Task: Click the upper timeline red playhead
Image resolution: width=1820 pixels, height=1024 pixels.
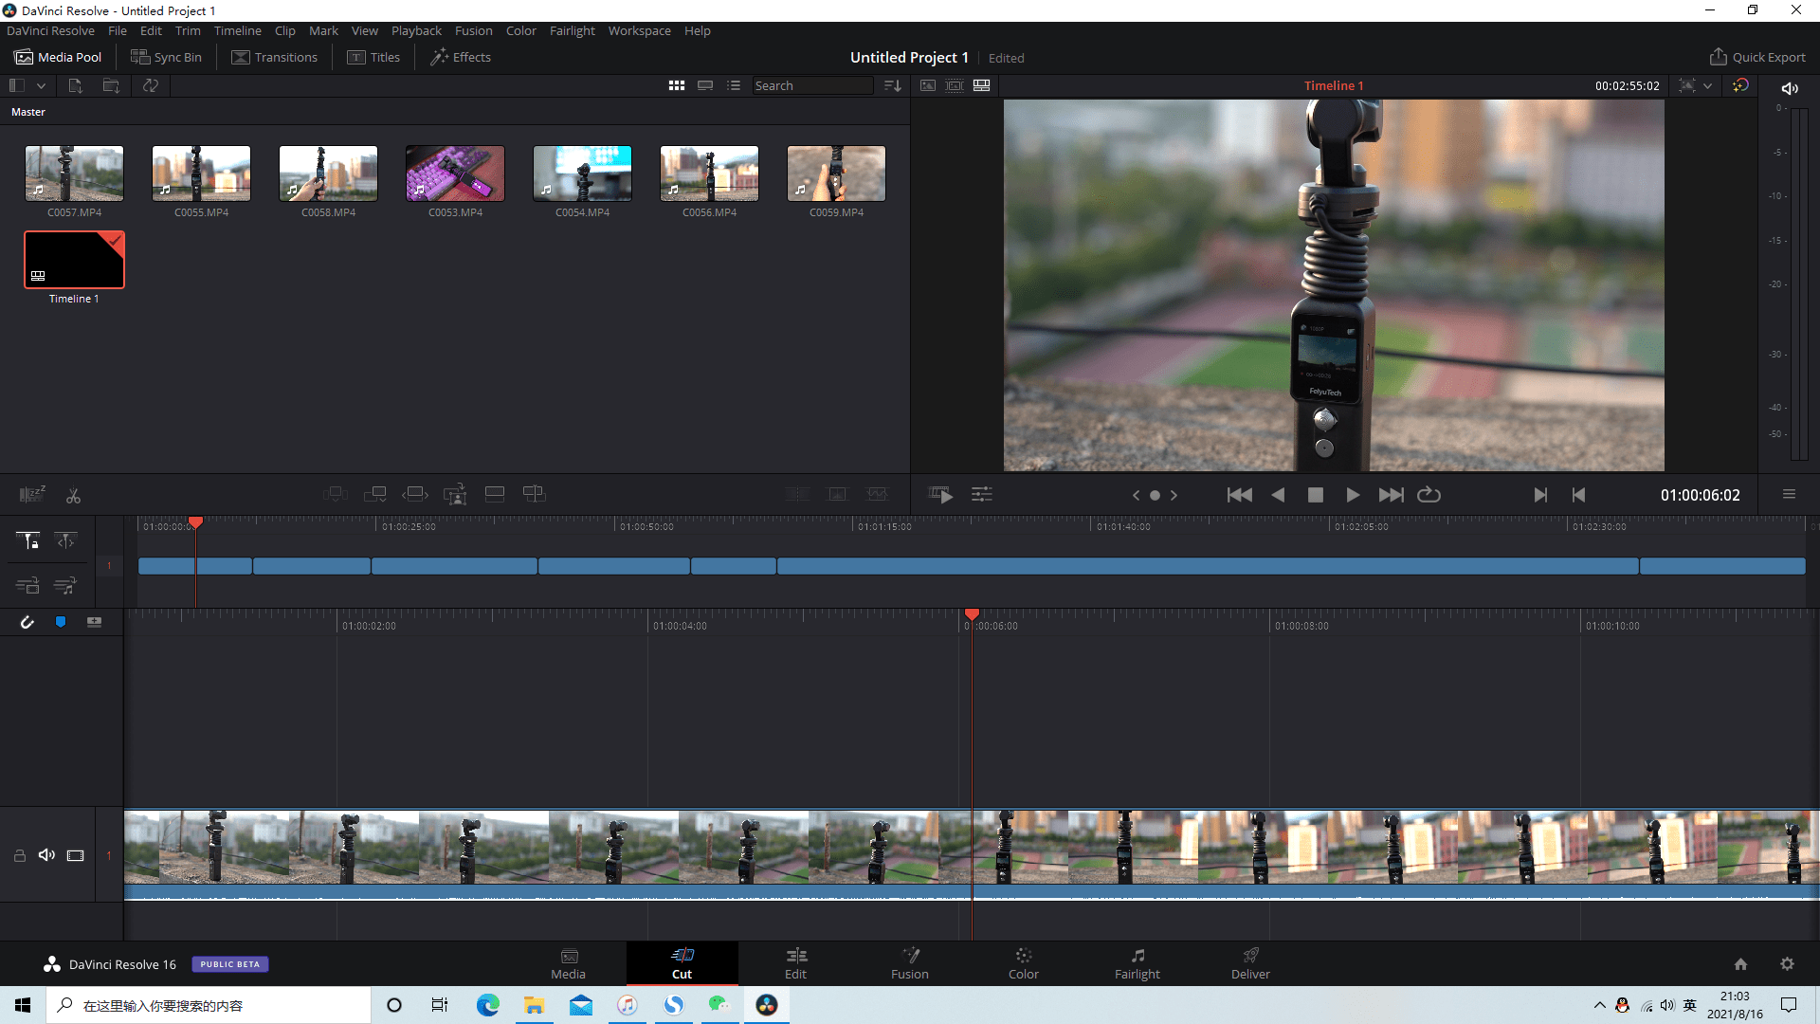Action: pyautogui.click(x=195, y=522)
